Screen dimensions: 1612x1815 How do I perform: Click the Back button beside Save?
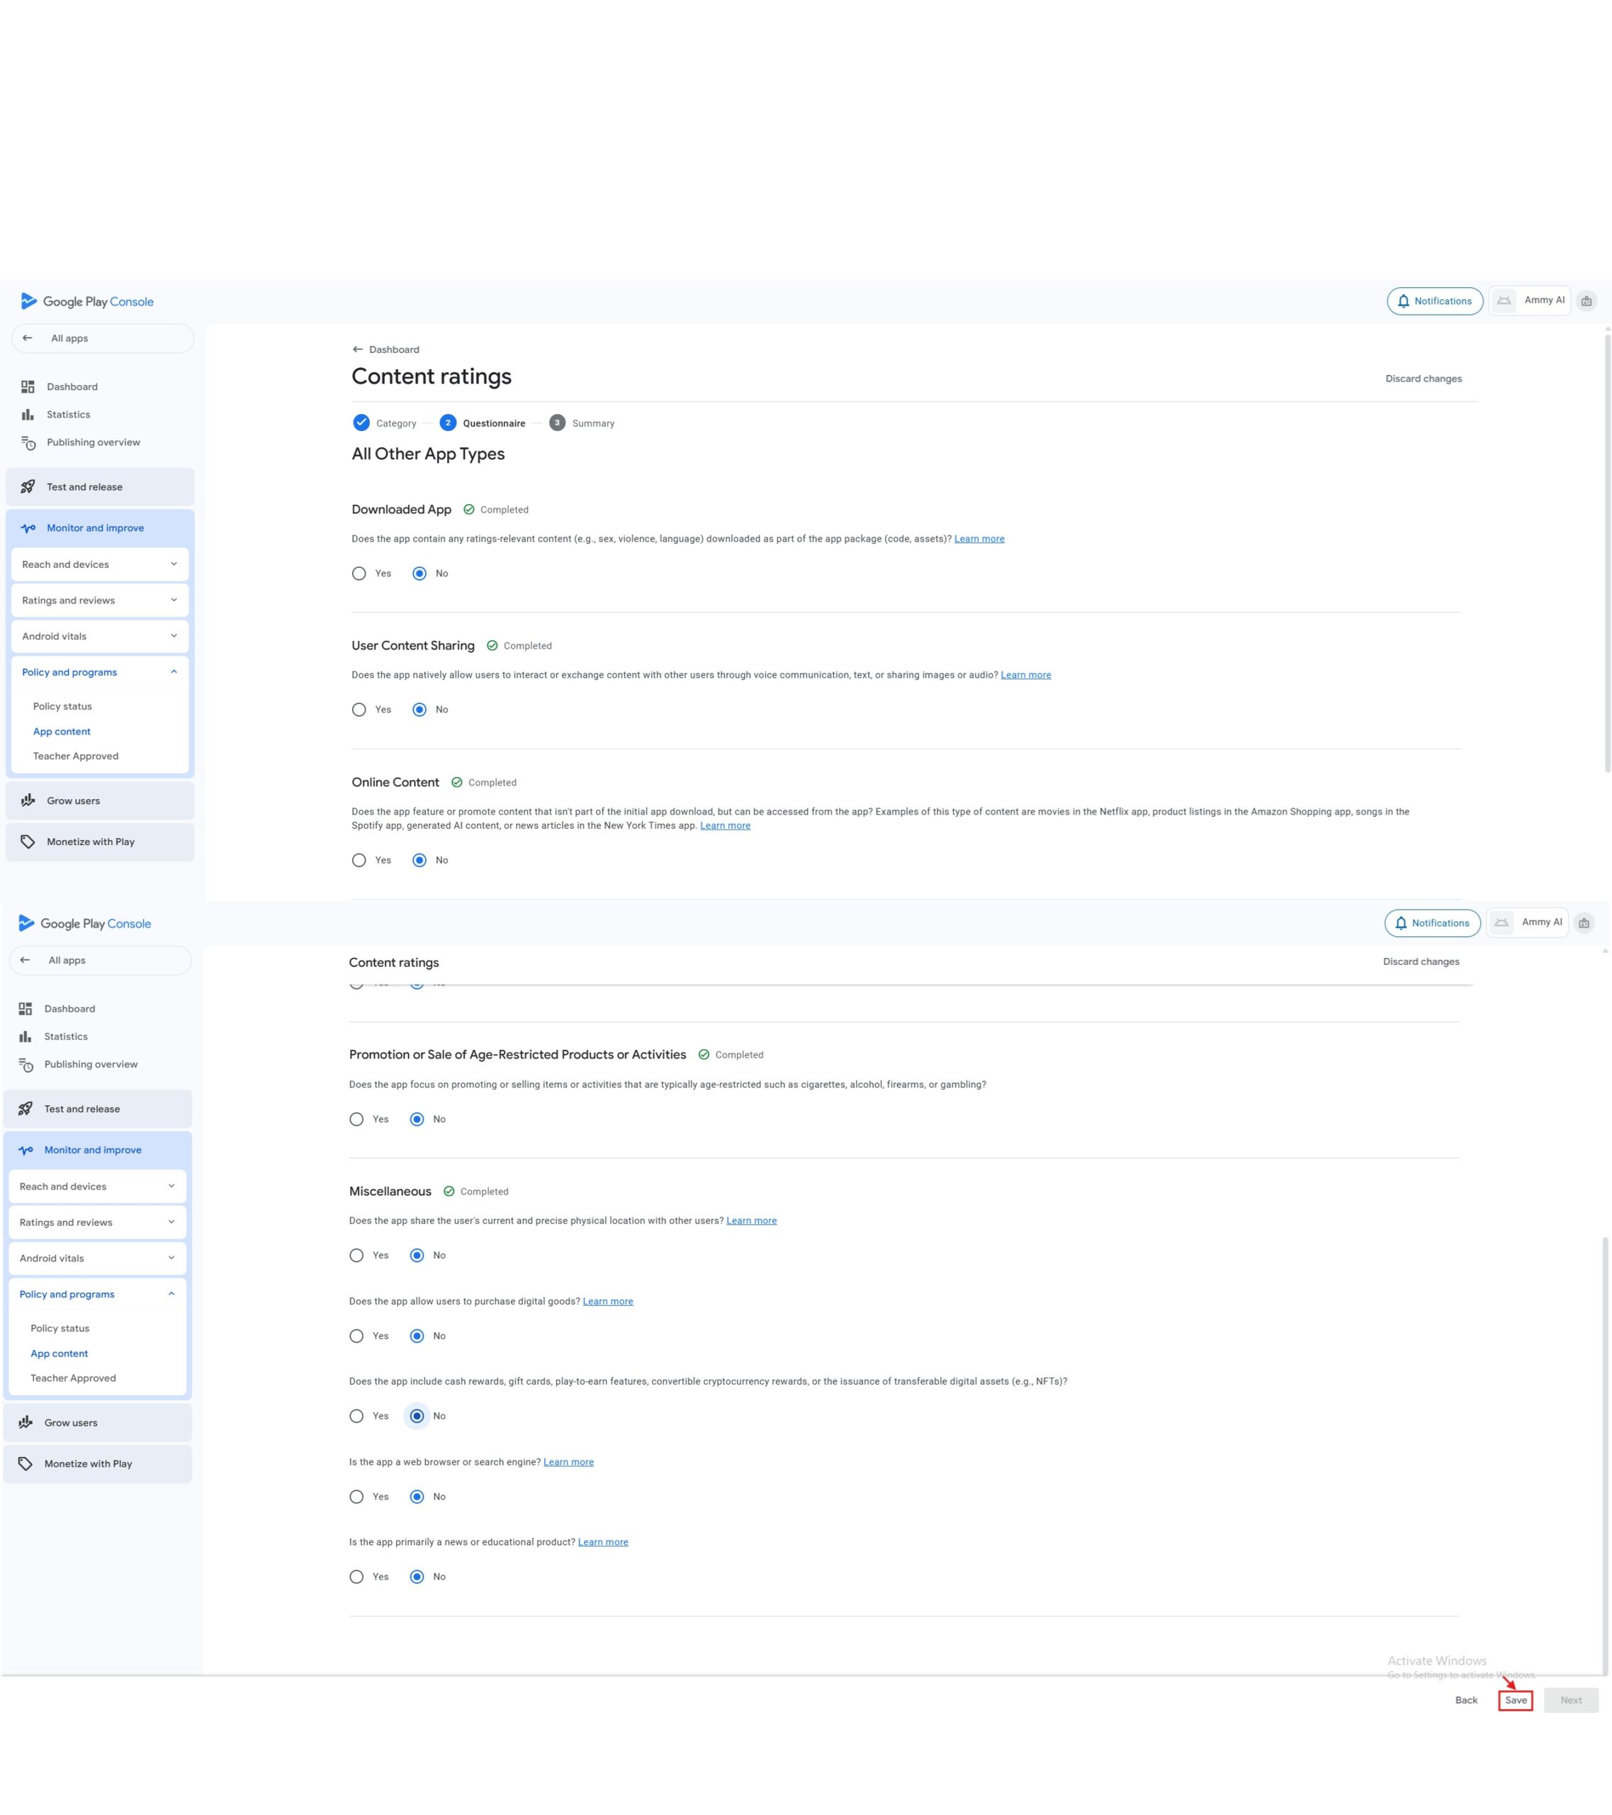[x=1465, y=1699]
